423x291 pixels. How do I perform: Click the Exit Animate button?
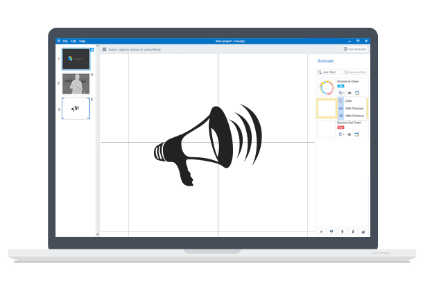click(355, 49)
